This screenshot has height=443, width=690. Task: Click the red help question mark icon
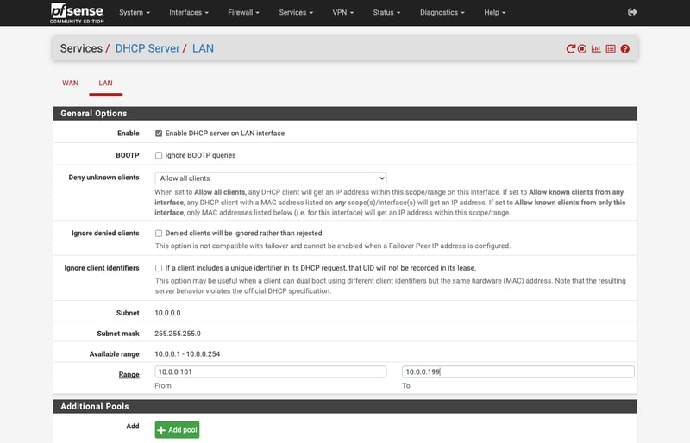pos(625,49)
